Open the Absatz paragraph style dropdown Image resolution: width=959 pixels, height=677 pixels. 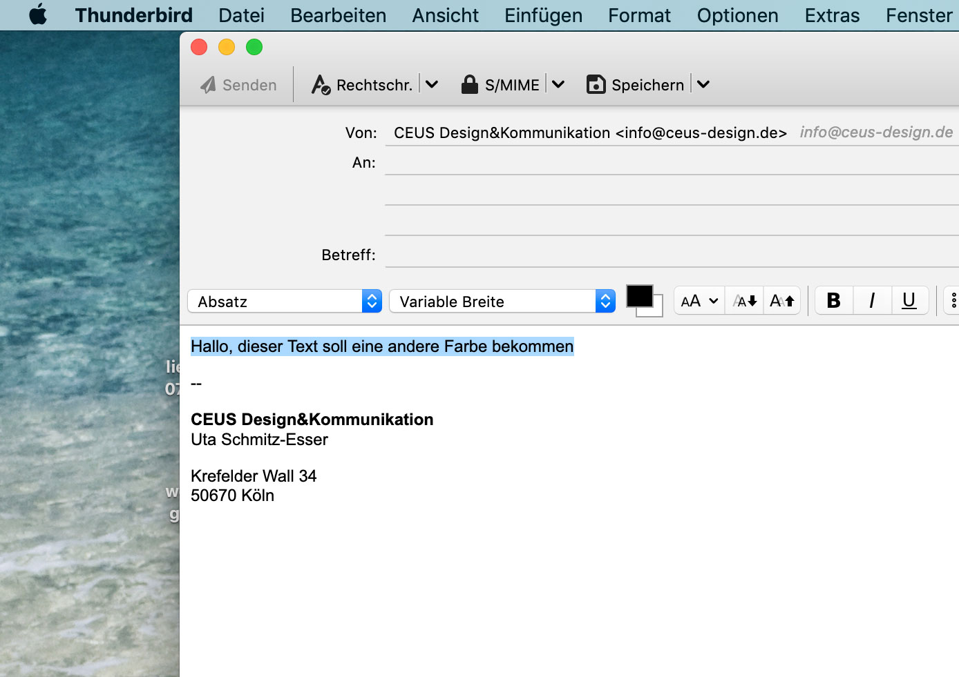(x=285, y=301)
